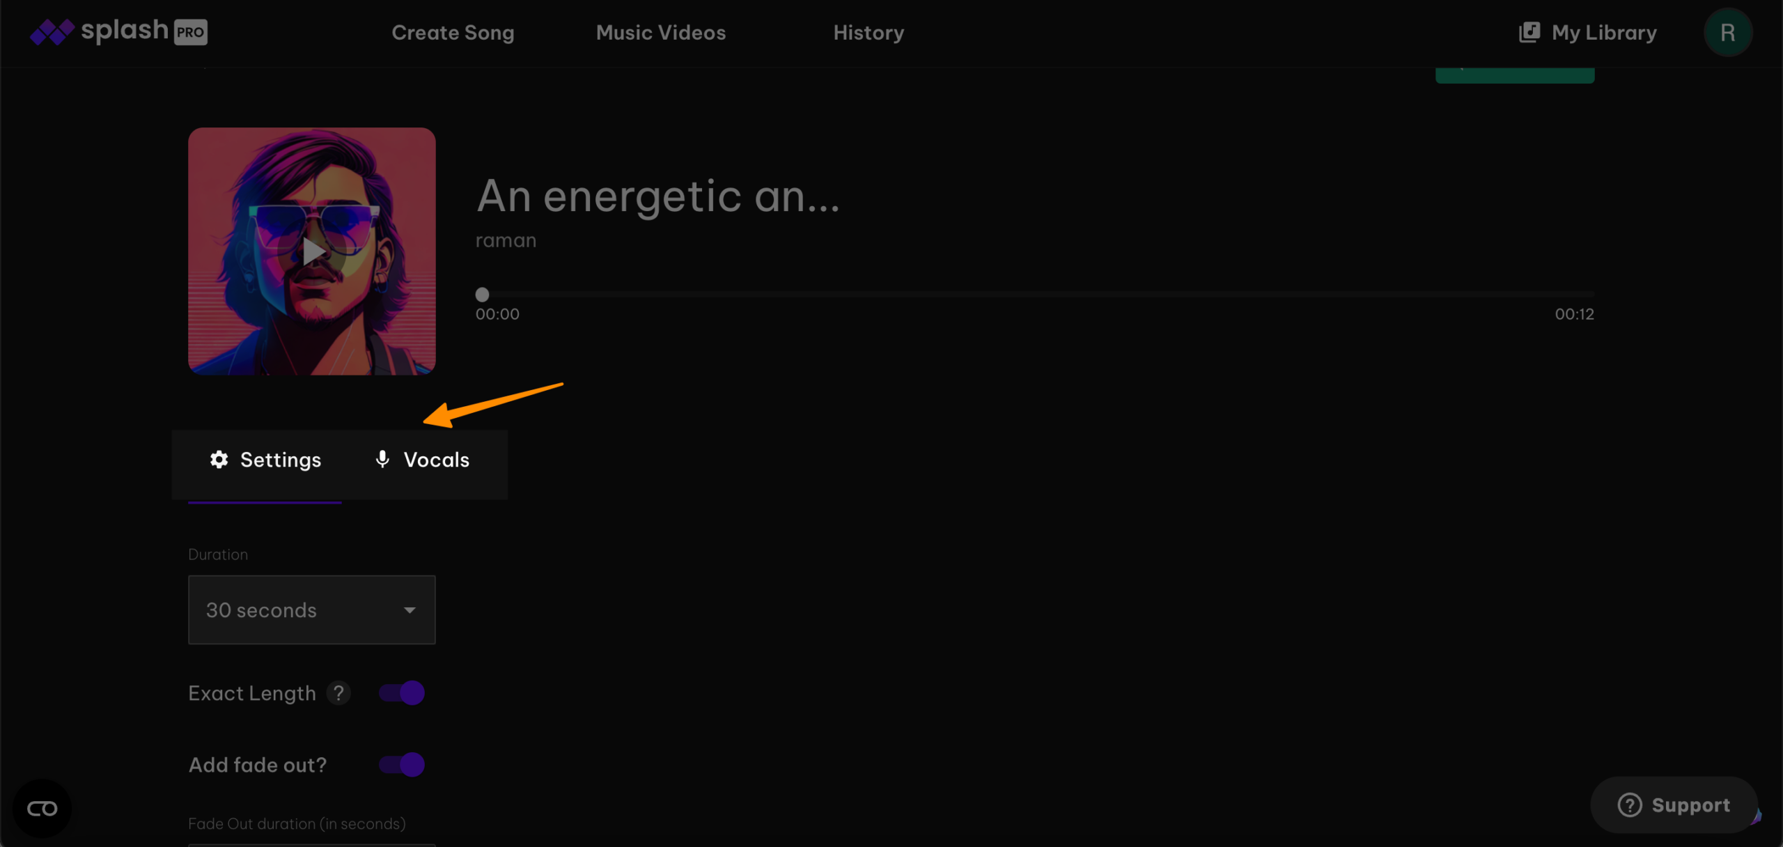
Task: Open the R user avatar menu
Action: point(1727,32)
